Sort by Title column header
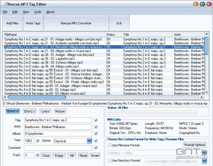Viewport: 213px width, 166px height. (147, 34)
